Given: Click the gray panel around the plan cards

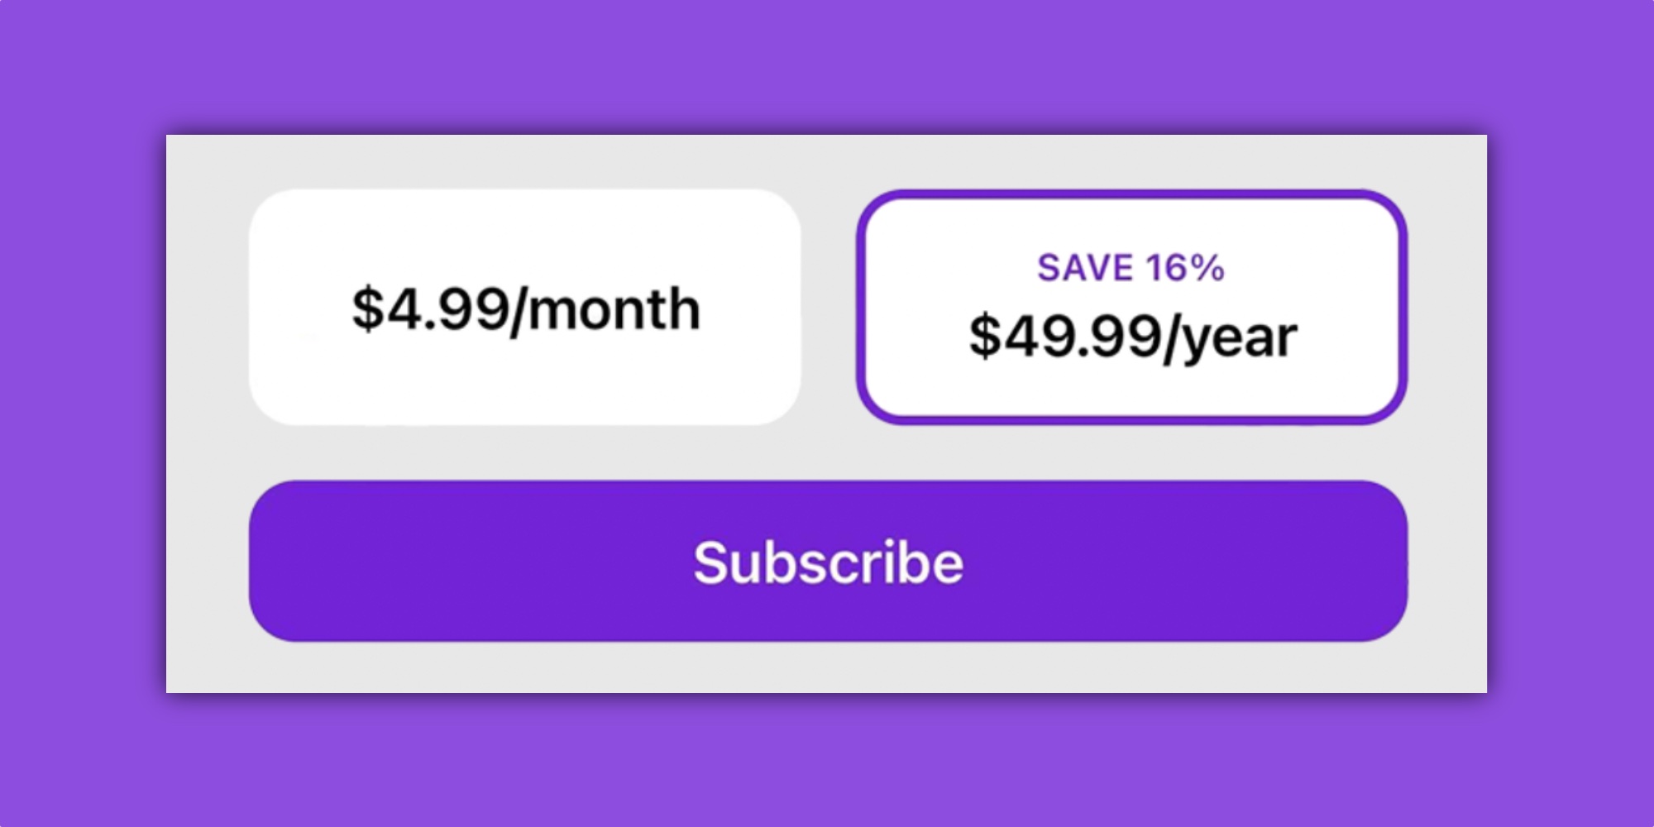Looking at the screenshot, I should pos(827,451).
